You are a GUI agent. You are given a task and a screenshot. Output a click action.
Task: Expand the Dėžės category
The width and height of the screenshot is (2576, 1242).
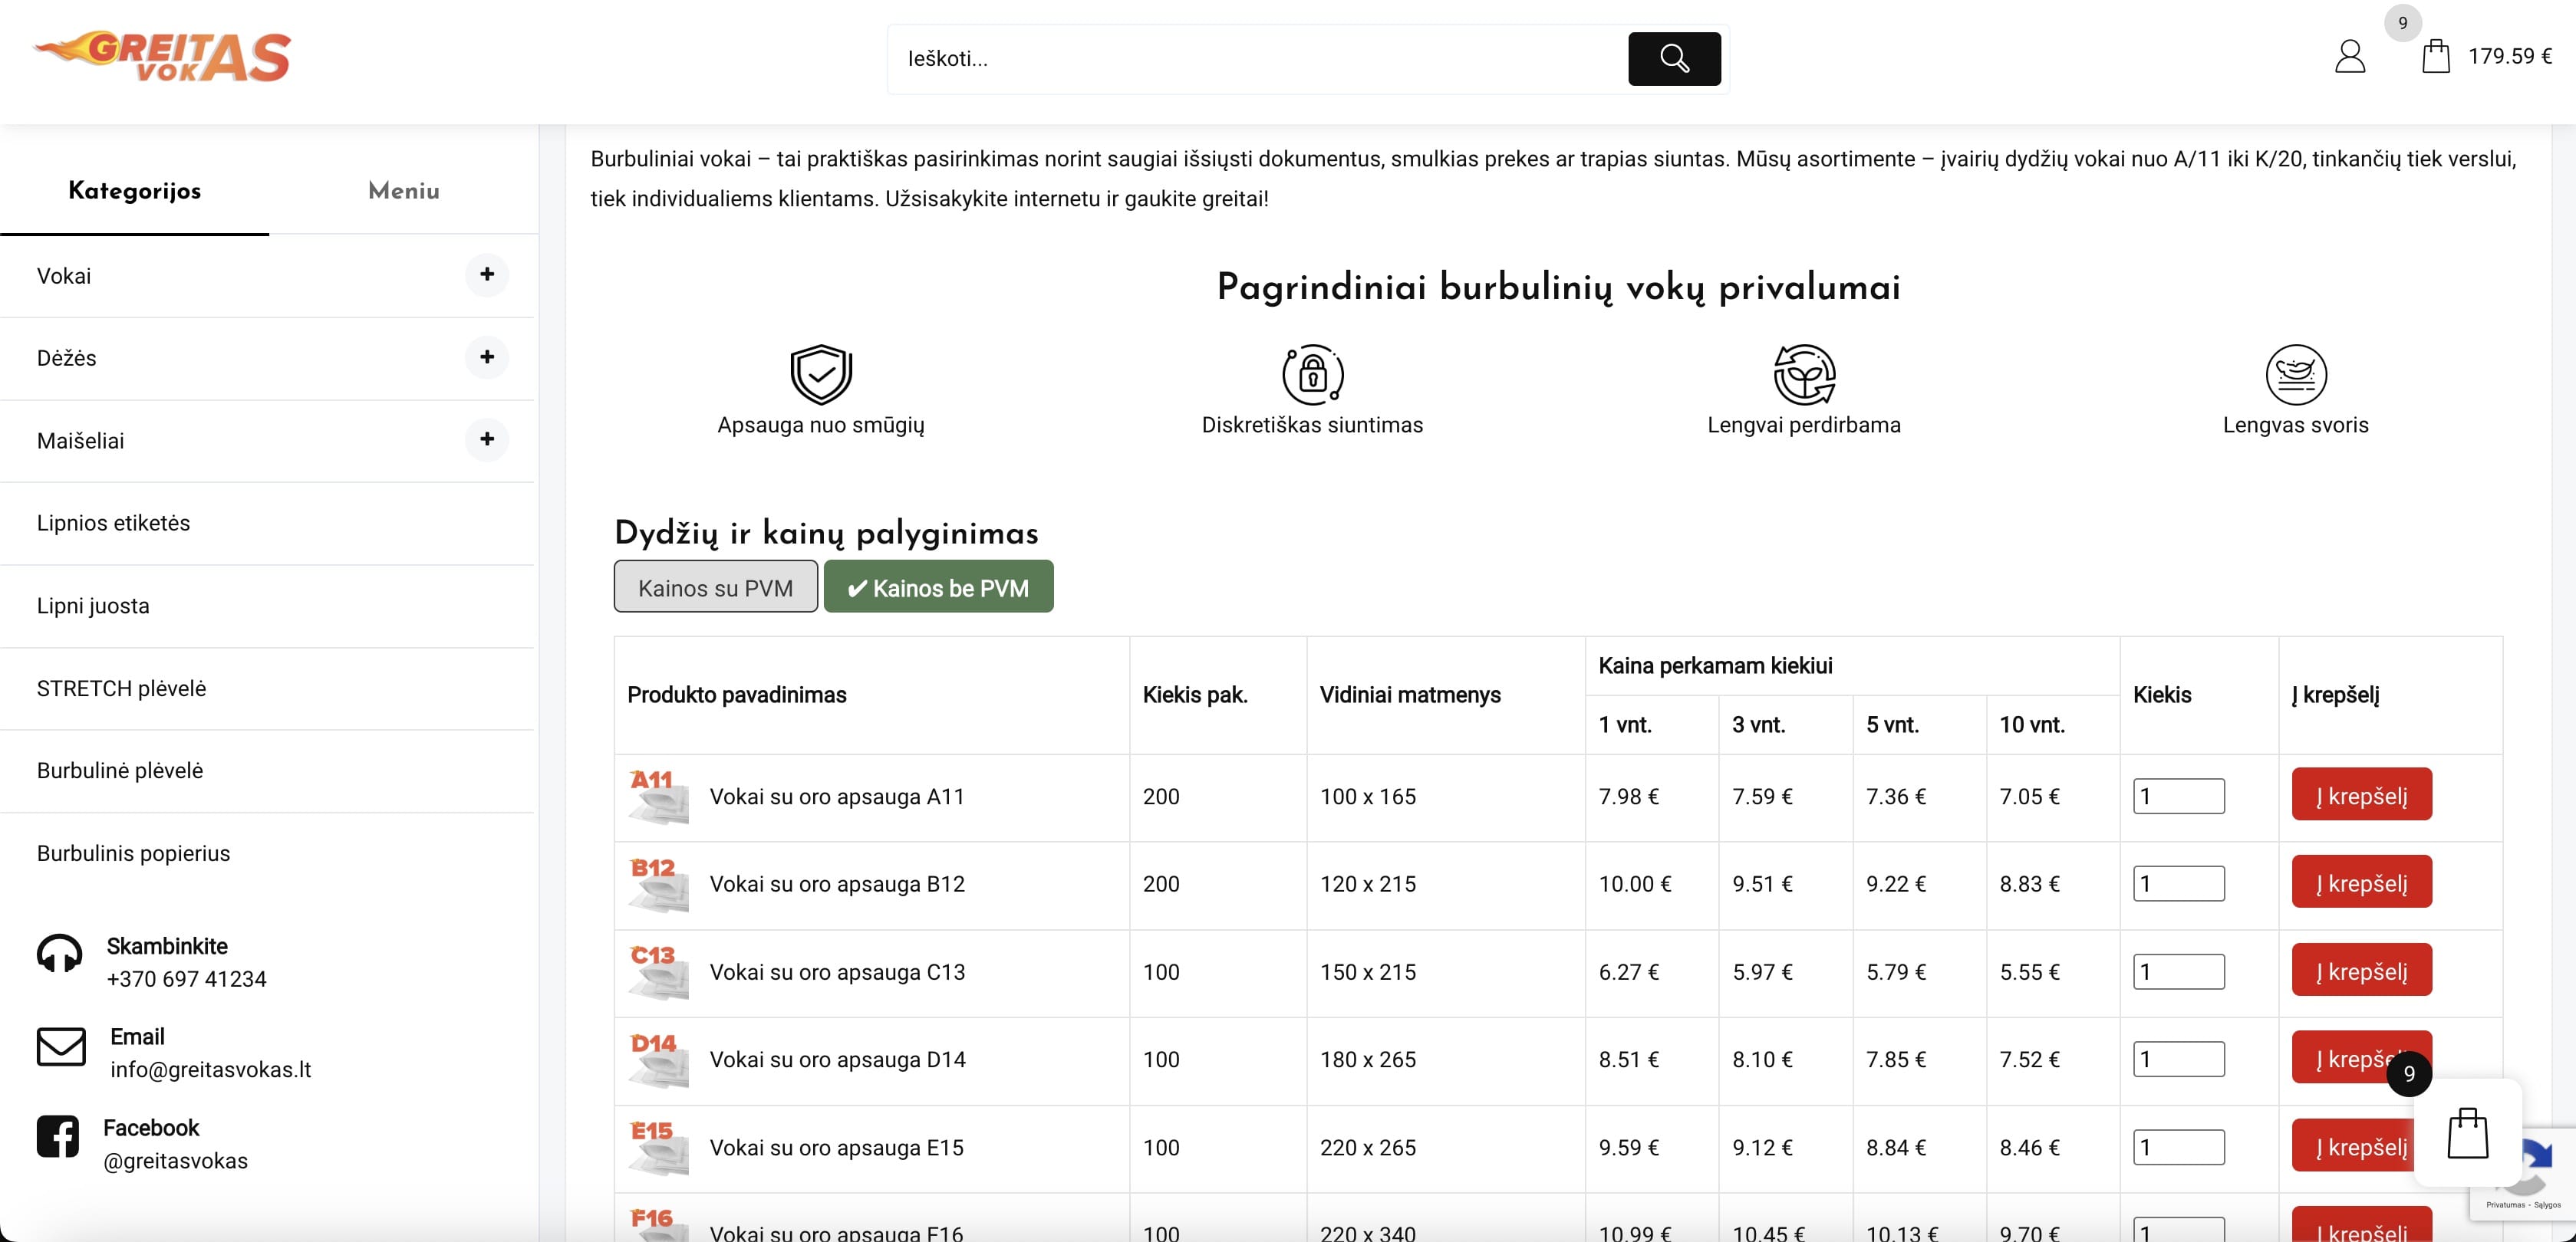(487, 356)
